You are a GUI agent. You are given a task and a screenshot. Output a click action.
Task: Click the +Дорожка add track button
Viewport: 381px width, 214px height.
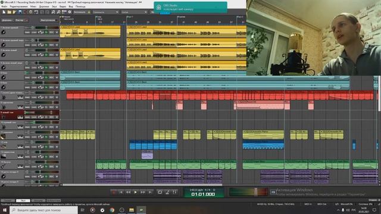pos(7,20)
